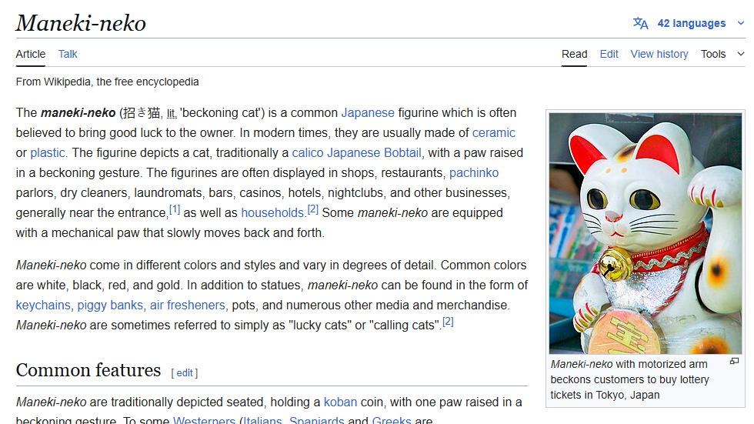Viewport: 754px width, 424px height.
Task: Follow the Westerners link
Action: point(204,420)
